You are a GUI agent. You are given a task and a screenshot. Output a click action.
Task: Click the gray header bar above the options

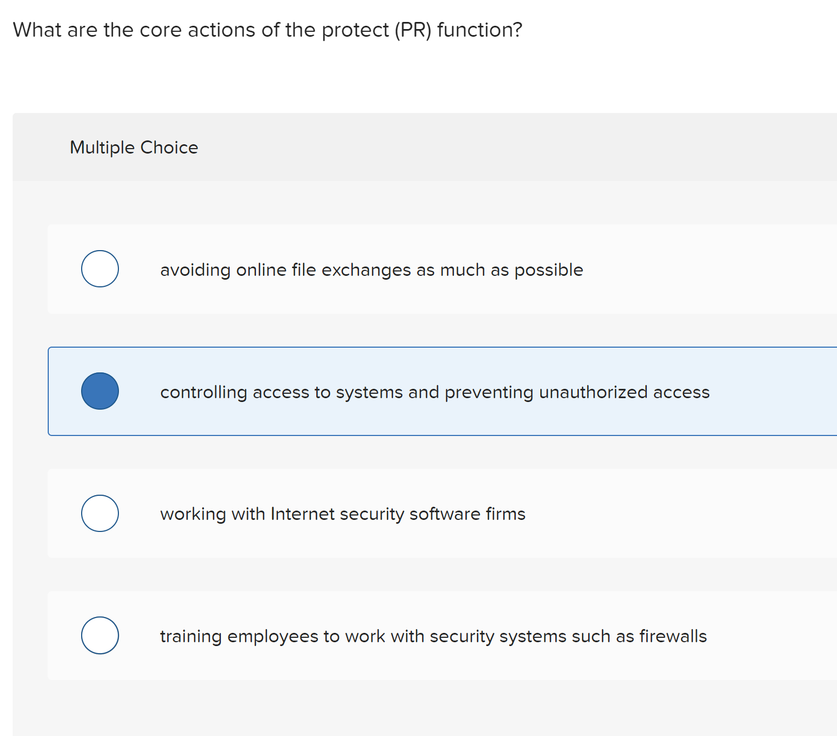point(417,147)
